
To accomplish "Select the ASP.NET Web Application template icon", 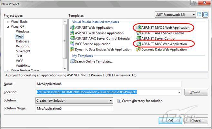I will pyautogui.click(x=72, y=27).
